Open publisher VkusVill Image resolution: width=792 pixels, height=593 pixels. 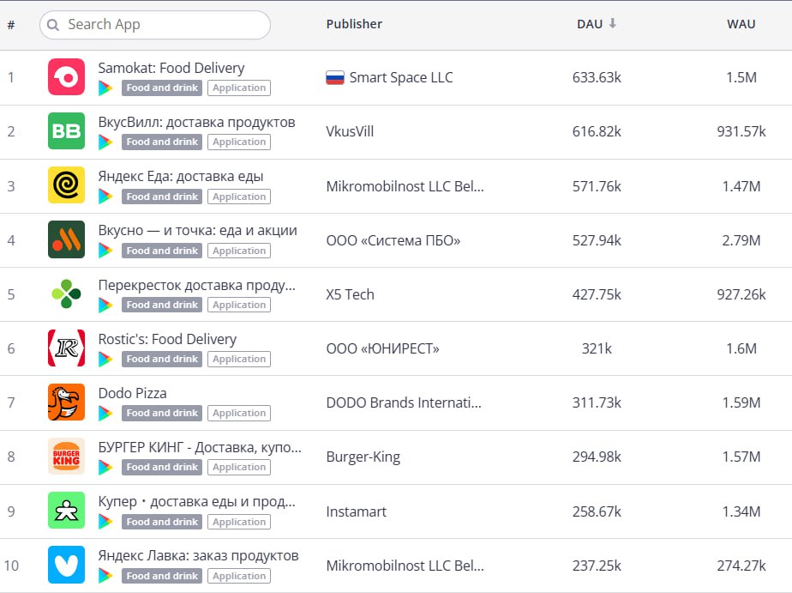[x=350, y=131]
